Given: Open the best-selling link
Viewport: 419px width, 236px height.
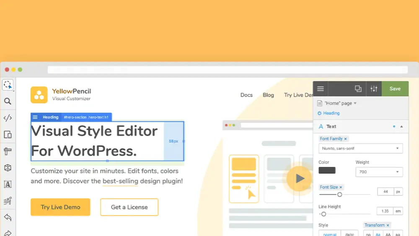Looking at the screenshot, I should (x=120, y=181).
